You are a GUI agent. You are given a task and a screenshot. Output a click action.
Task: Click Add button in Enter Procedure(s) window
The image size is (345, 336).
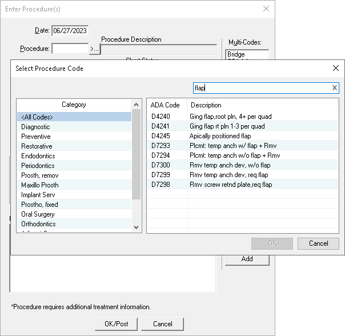tap(247, 259)
